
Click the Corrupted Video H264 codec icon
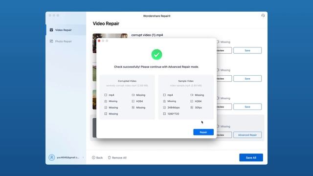coord(133,101)
